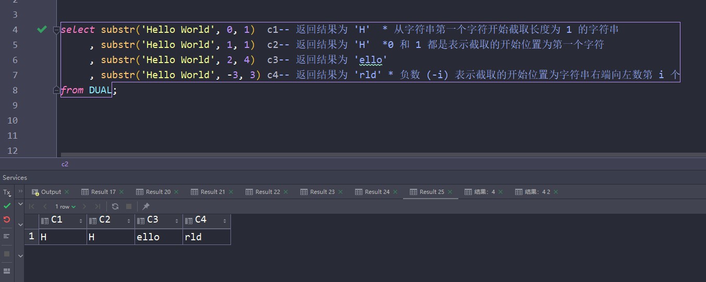This screenshot has height=282, width=706.
Task: Select the 'rld' cell in column C4
Action: tap(206, 237)
